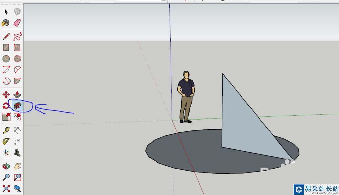Select the 2-Point Arc tool
The width and height of the screenshot is (339, 195).
click(17, 70)
